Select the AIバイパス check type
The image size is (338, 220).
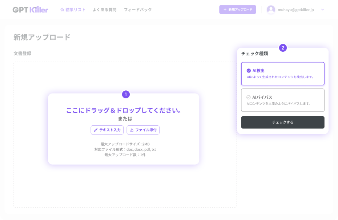(x=283, y=100)
